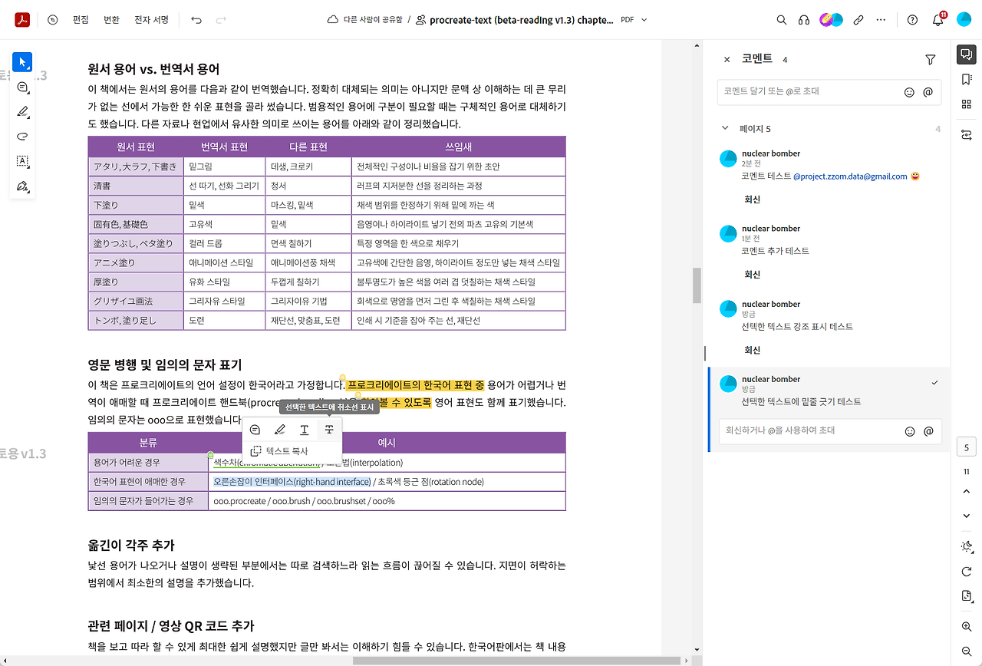
Task: Apply strikethrough to the selected text
Action: (329, 430)
